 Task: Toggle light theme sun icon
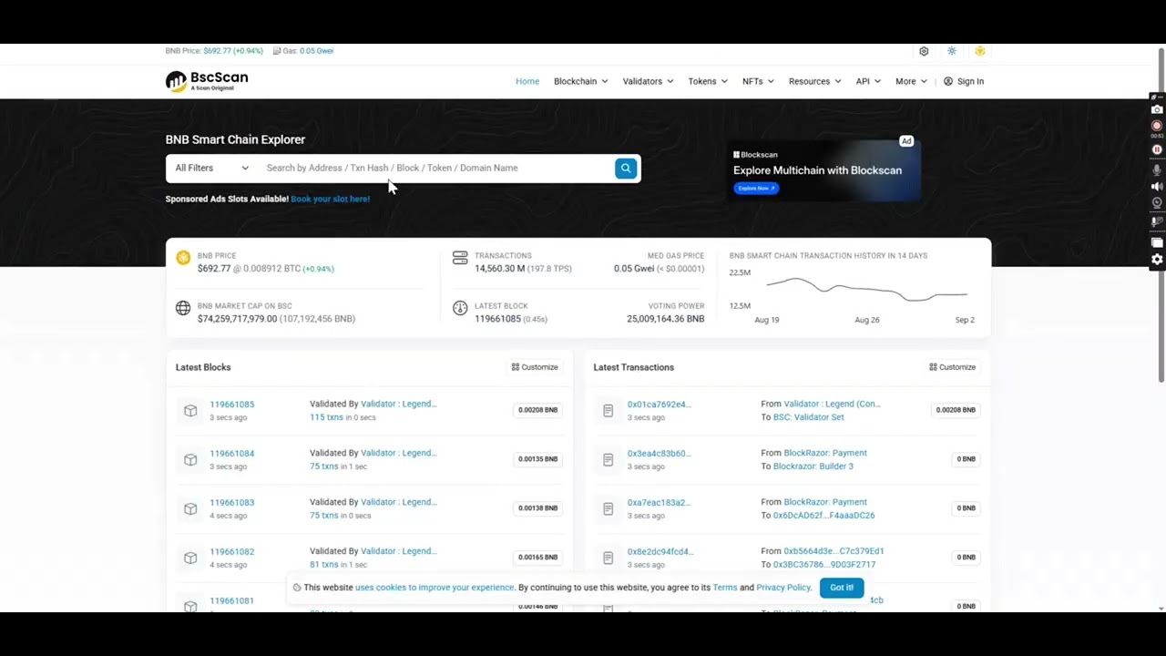[x=952, y=51]
